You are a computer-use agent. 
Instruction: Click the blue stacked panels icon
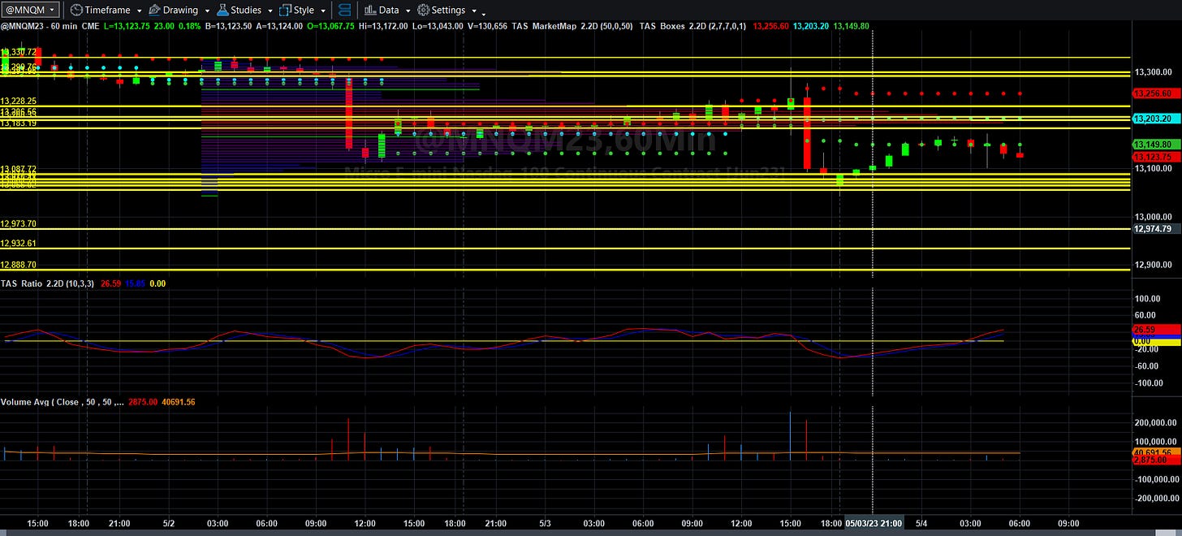(x=344, y=11)
